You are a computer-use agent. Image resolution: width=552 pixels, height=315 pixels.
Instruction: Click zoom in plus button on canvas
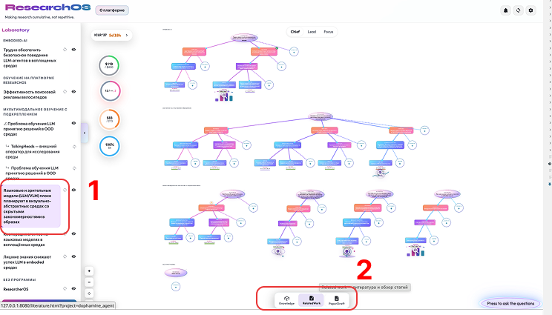89,271
